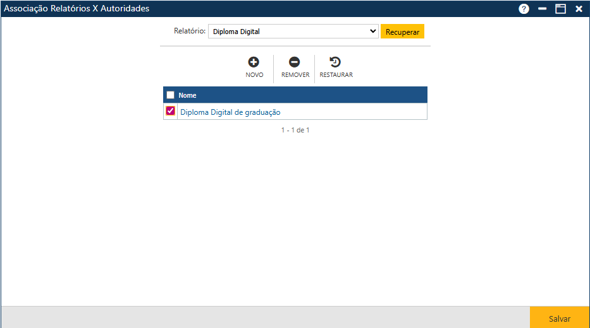
Task: Select the NOVO toolbar label
Action: 254,75
